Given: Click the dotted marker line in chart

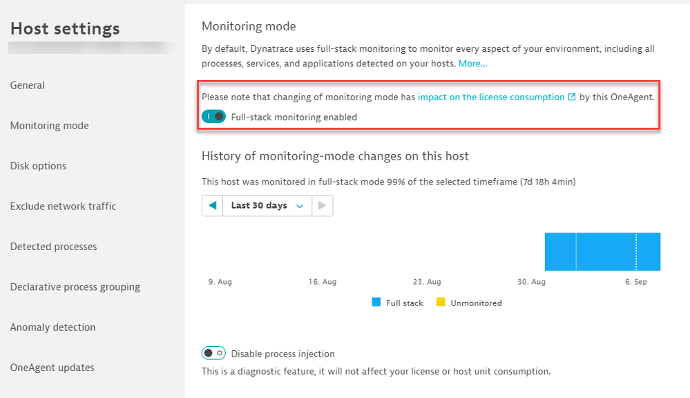Looking at the screenshot, I should [636, 252].
